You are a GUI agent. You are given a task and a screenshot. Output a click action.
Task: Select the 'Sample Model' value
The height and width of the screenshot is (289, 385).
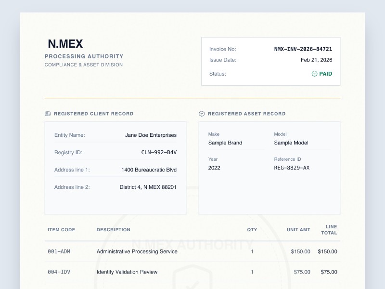291,143
